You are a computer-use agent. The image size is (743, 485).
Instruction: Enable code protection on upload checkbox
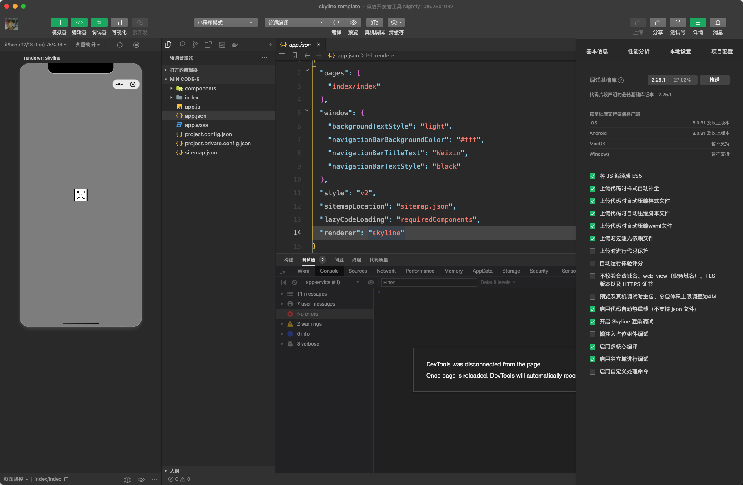[x=593, y=251]
